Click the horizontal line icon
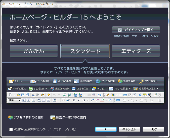170x138 pixels. click(x=120, y=95)
